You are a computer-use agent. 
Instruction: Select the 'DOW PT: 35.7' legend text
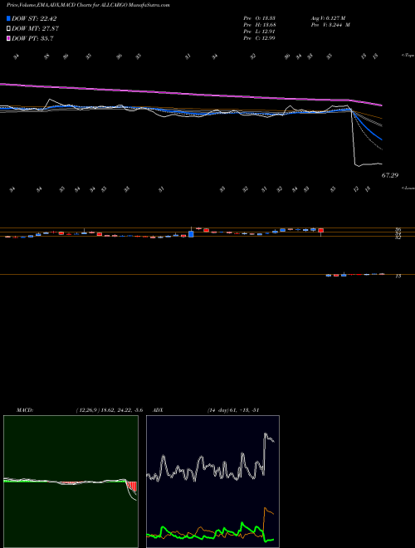(x=33, y=39)
